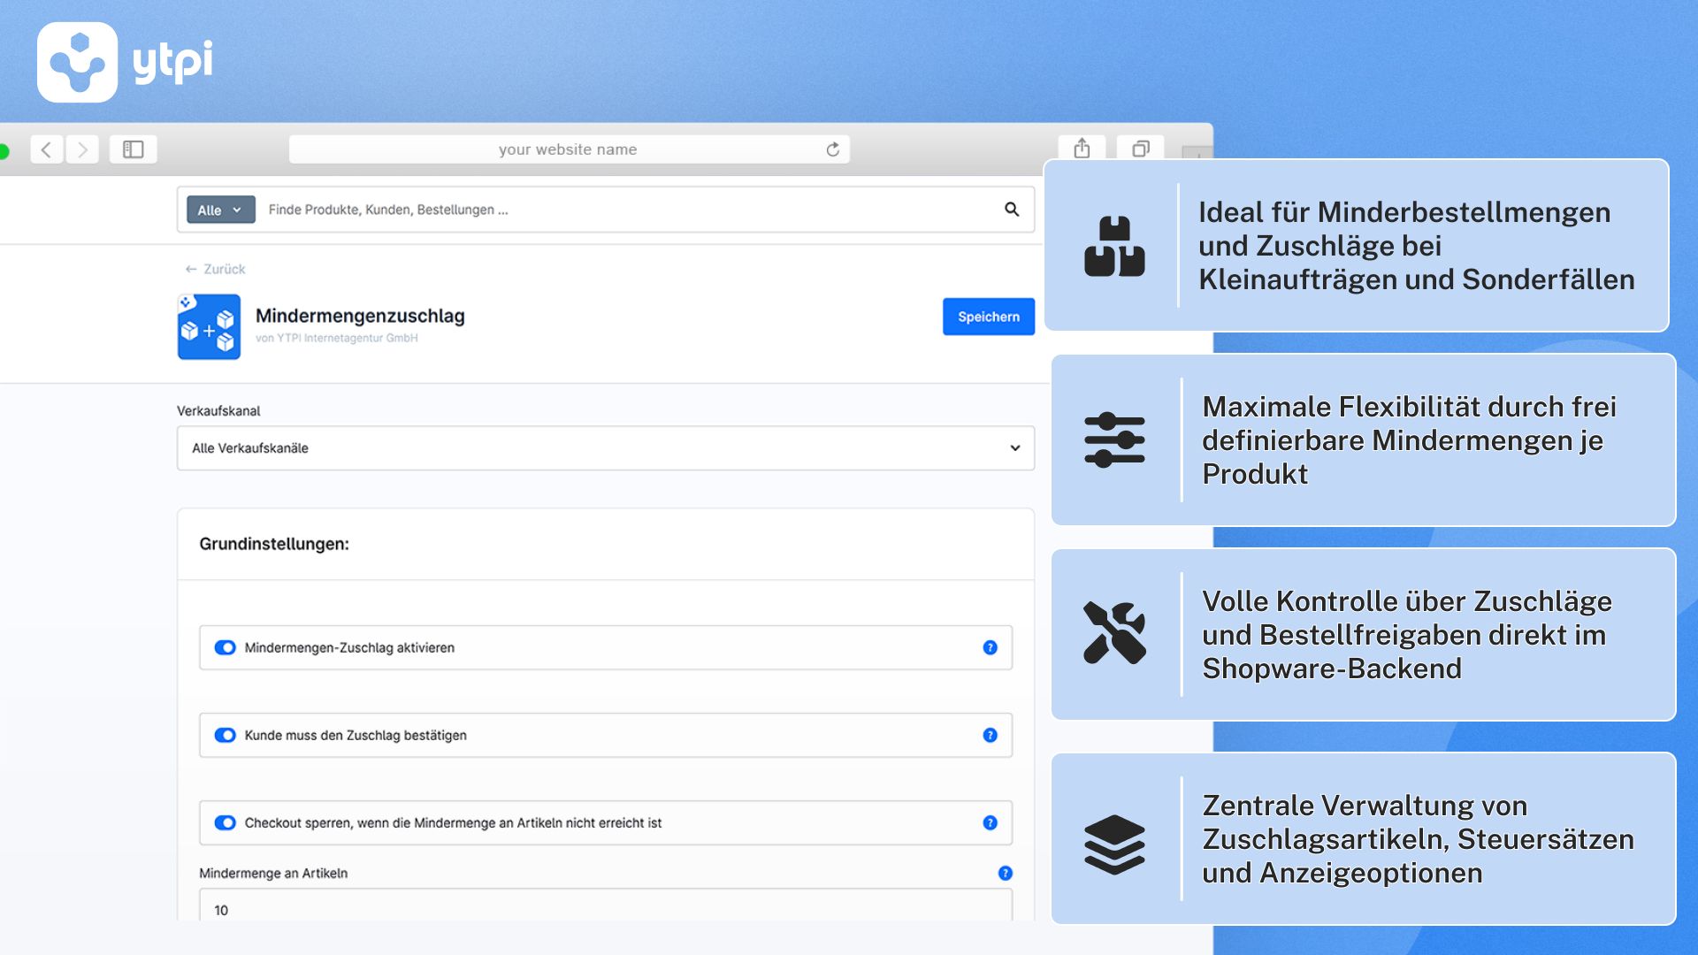
Task: Toggle the browser sidebar icon
Action: pyautogui.click(x=134, y=149)
